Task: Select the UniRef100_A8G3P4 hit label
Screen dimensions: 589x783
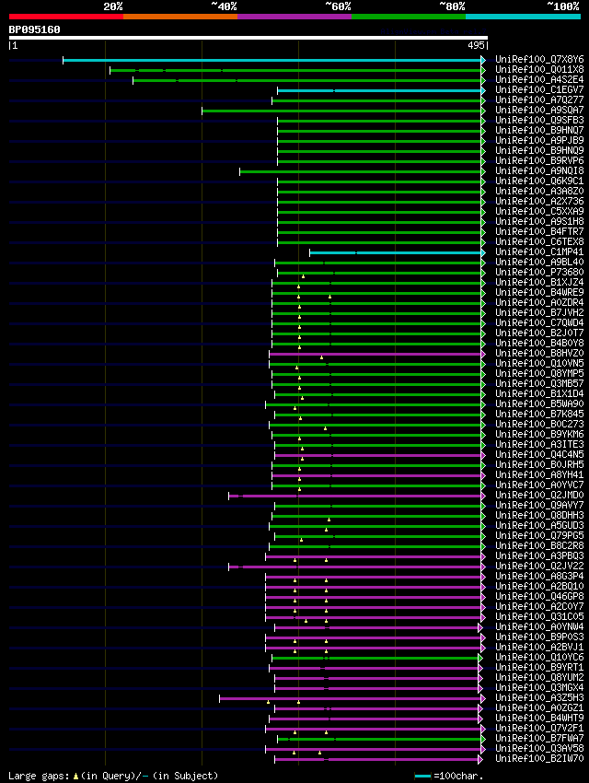Action: 539,577
